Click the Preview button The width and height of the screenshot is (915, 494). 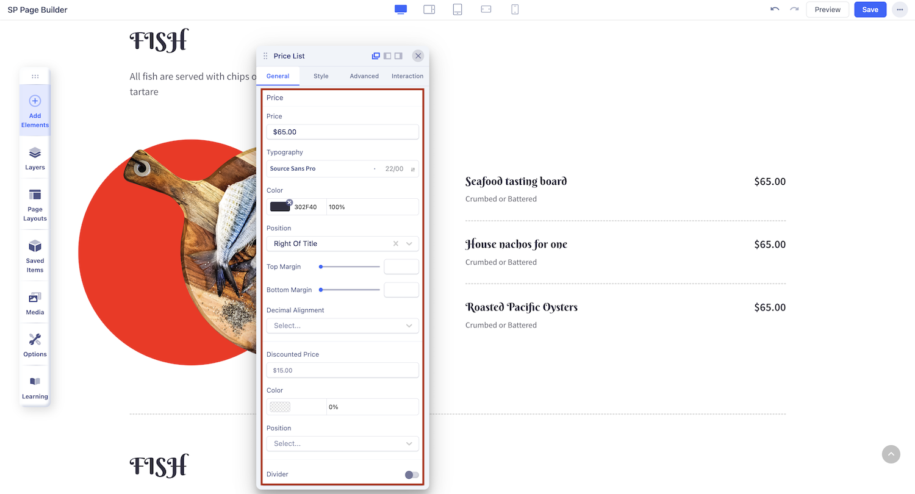click(x=827, y=9)
